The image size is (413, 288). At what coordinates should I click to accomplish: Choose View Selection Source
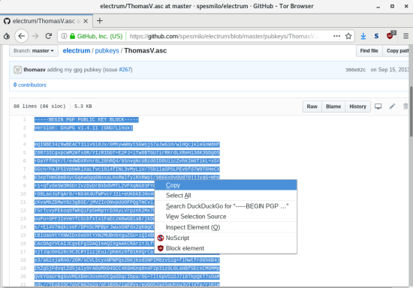226,217
